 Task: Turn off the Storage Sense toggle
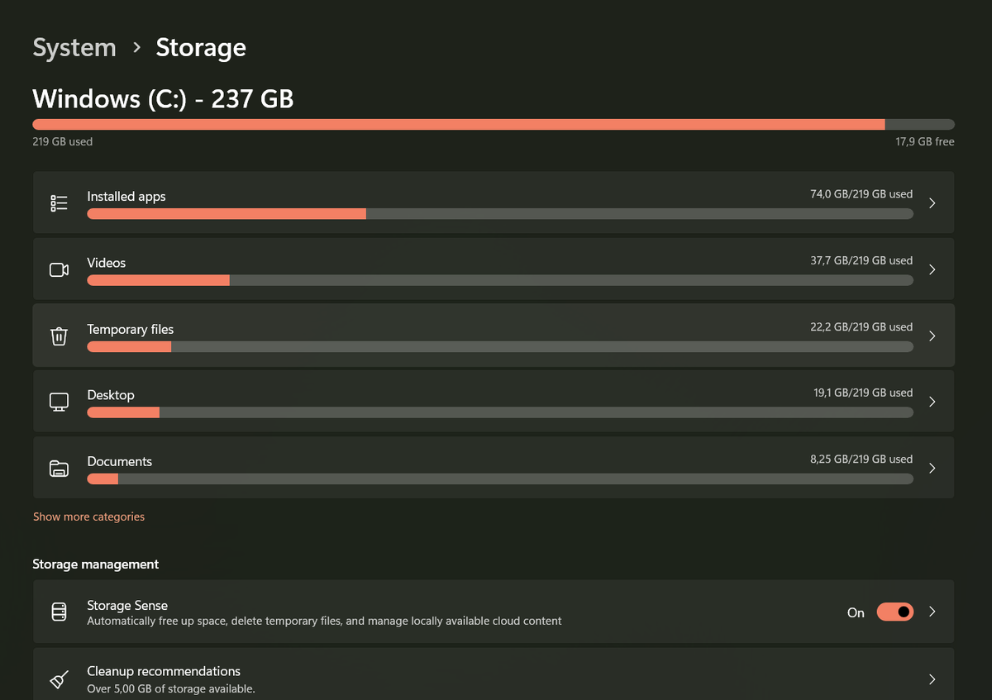(894, 612)
